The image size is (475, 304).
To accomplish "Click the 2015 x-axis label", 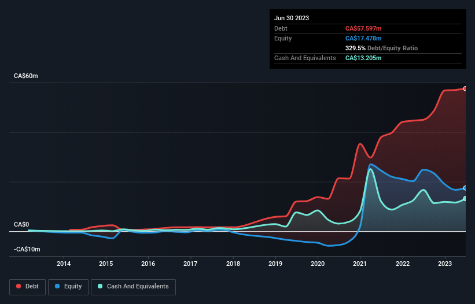I will coord(106,264).
